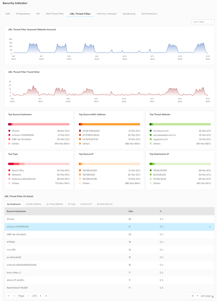Show hit detail by MAC Address
Screen dimensions: 217x301
[34, 204]
